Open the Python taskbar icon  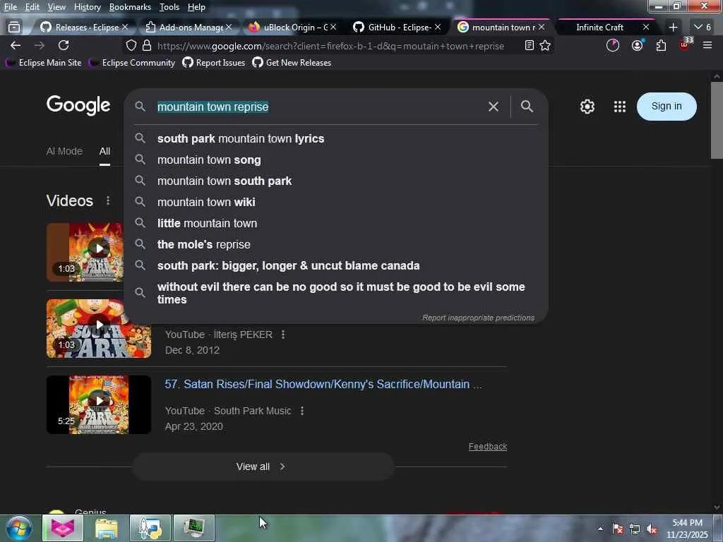click(x=150, y=528)
